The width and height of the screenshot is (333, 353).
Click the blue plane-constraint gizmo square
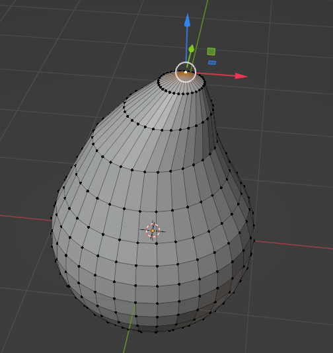click(212, 62)
